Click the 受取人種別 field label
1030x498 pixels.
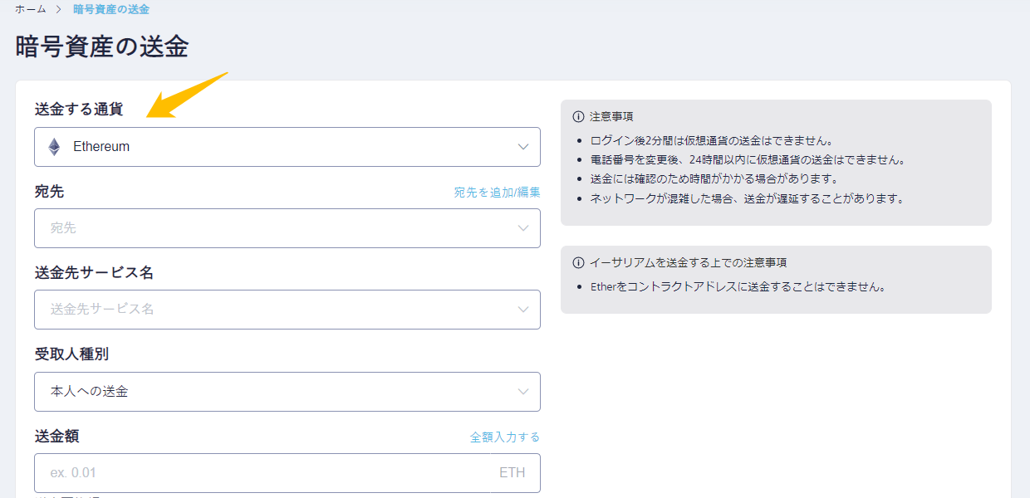[71, 354]
